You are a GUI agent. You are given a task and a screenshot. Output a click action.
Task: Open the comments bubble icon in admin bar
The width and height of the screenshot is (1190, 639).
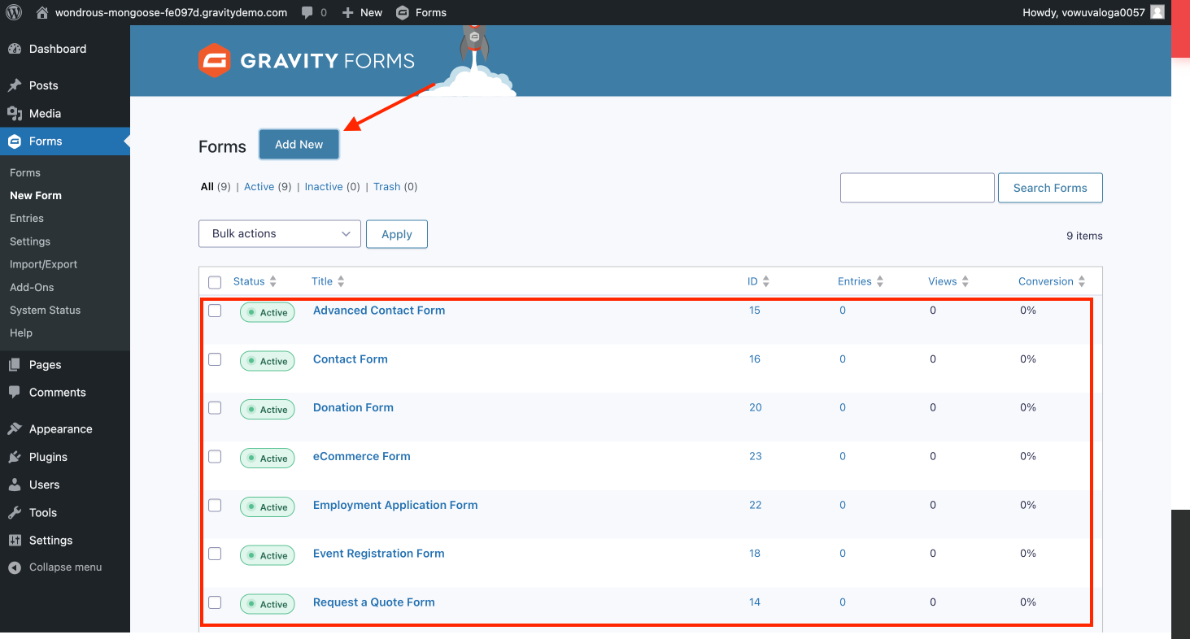click(307, 12)
